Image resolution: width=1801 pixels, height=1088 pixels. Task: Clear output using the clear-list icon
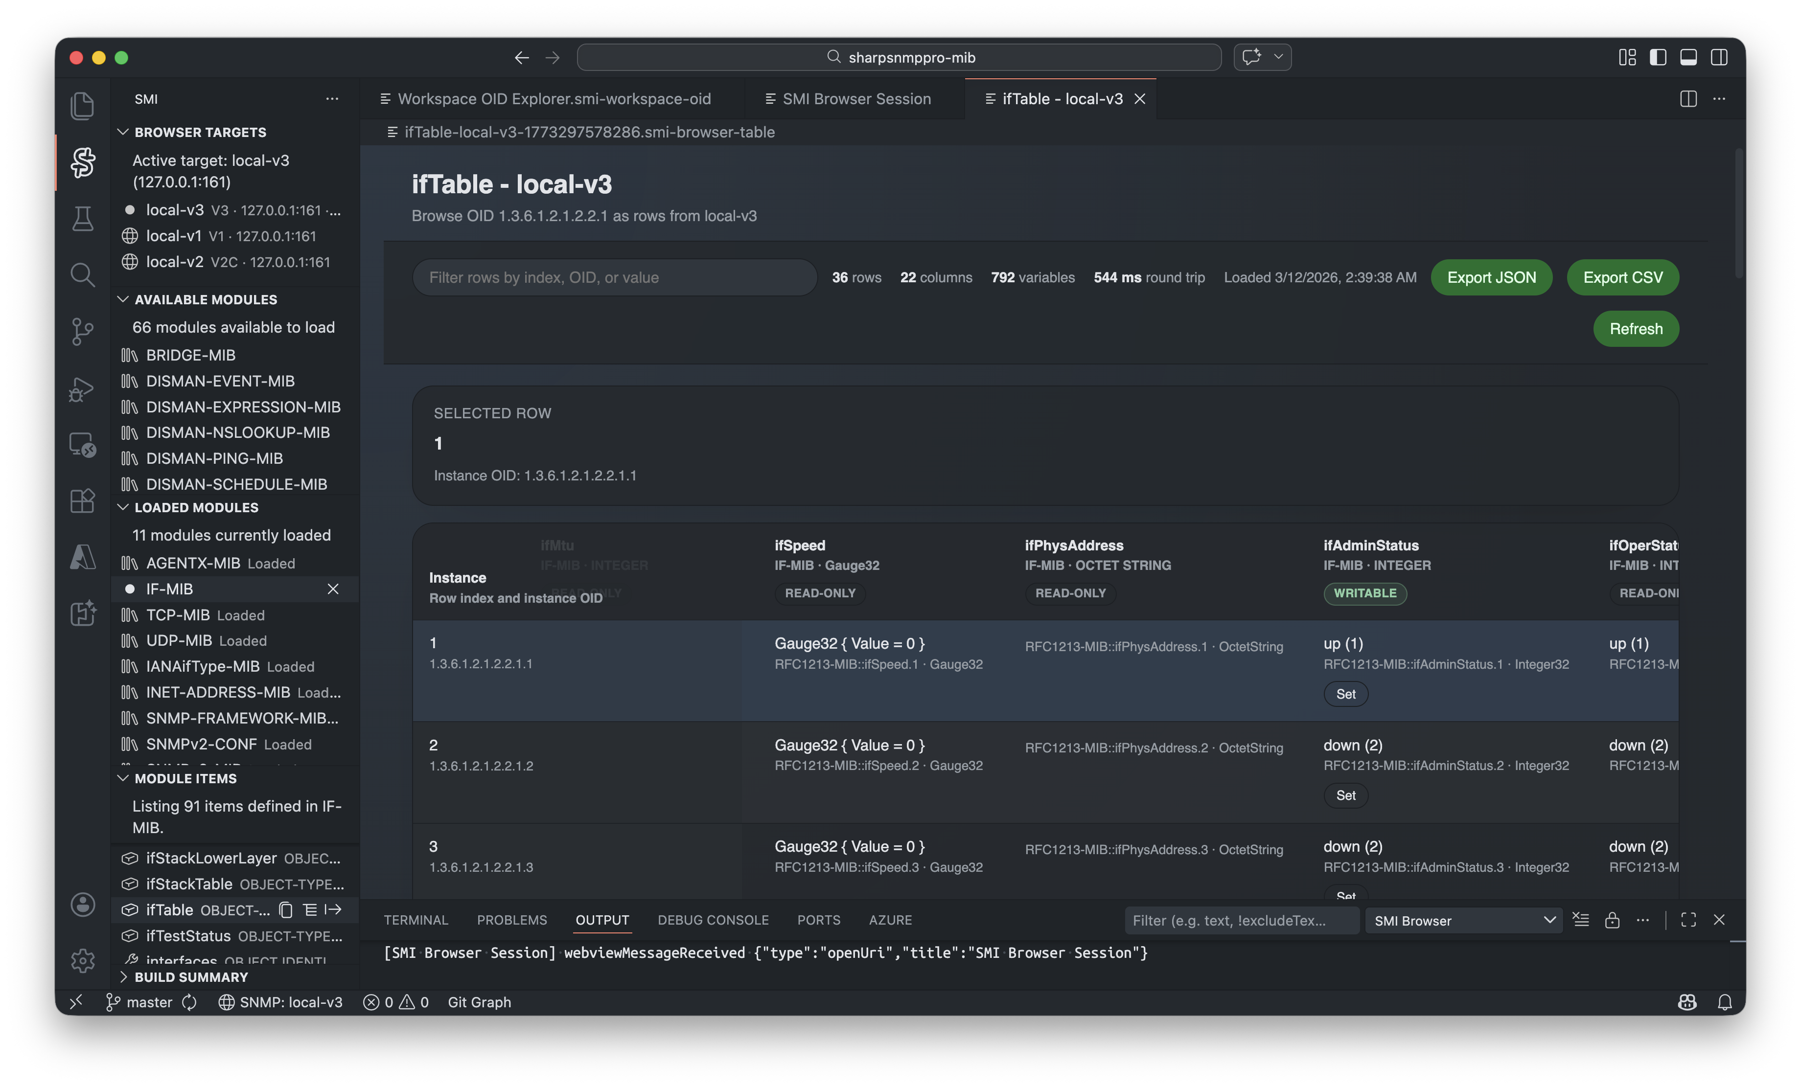pos(1581,920)
